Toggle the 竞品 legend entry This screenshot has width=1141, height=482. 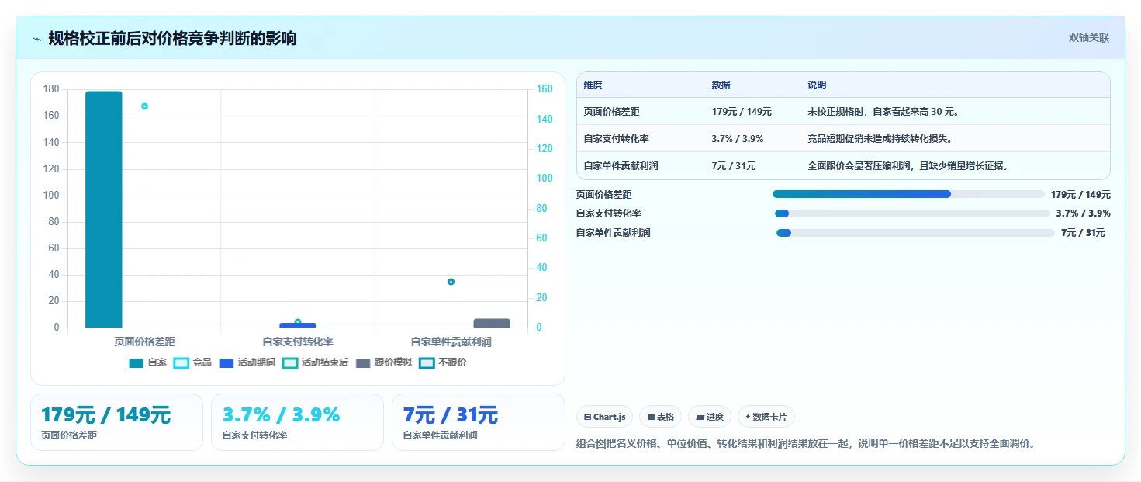pyautogui.click(x=192, y=362)
